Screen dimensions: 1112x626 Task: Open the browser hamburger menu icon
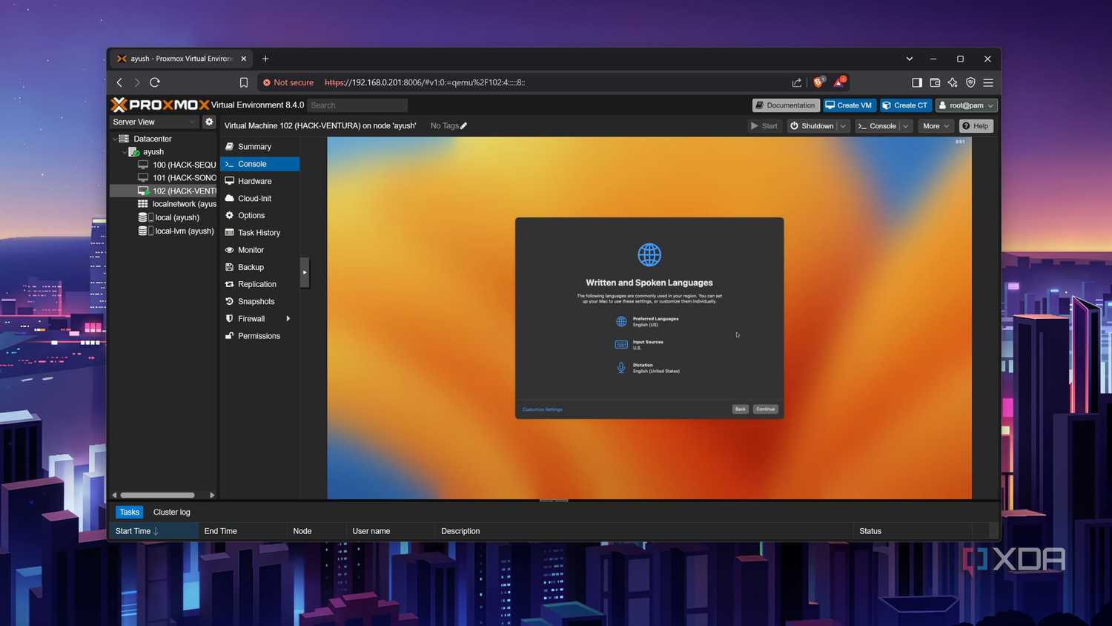pyautogui.click(x=988, y=82)
